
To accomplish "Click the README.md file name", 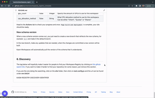I will 23,11.
